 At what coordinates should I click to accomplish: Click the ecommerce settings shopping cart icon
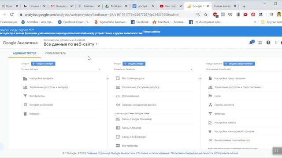click(x=210, y=131)
